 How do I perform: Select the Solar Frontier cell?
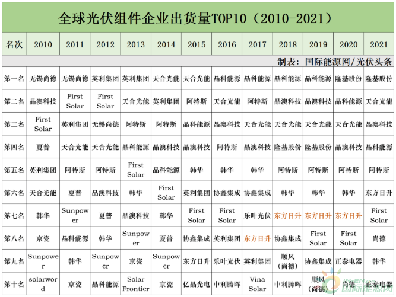(x=135, y=284)
